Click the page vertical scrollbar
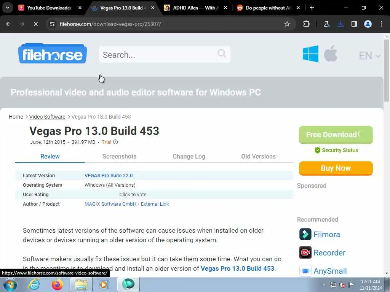Viewport: 390px width, 292px height. (x=387, y=70)
